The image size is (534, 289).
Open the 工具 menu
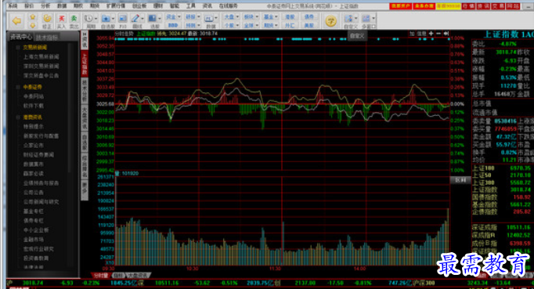click(x=191, y=5)
